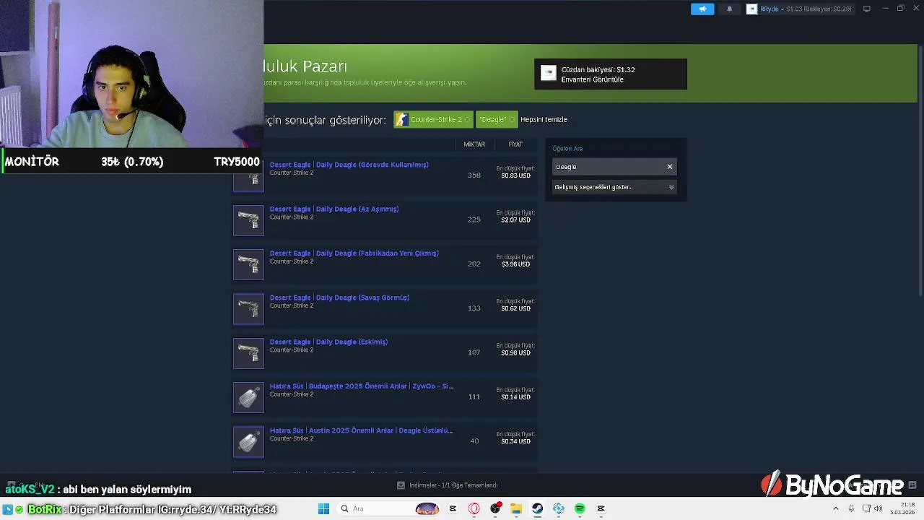Click the $0.34 USD price cell
Image resolution: width=924 pixels, height=520 pixels.
click(x=515, y=441)
